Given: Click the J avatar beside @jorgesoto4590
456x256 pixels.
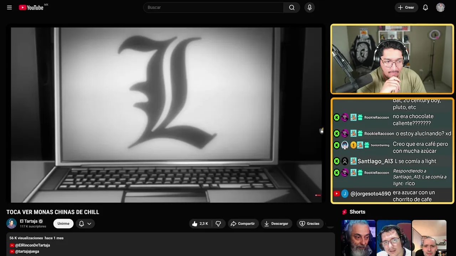Looking at the screenshot, I should [345, 194].
